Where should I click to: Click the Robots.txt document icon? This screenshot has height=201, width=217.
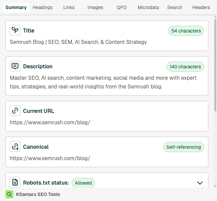coord(15,182)
